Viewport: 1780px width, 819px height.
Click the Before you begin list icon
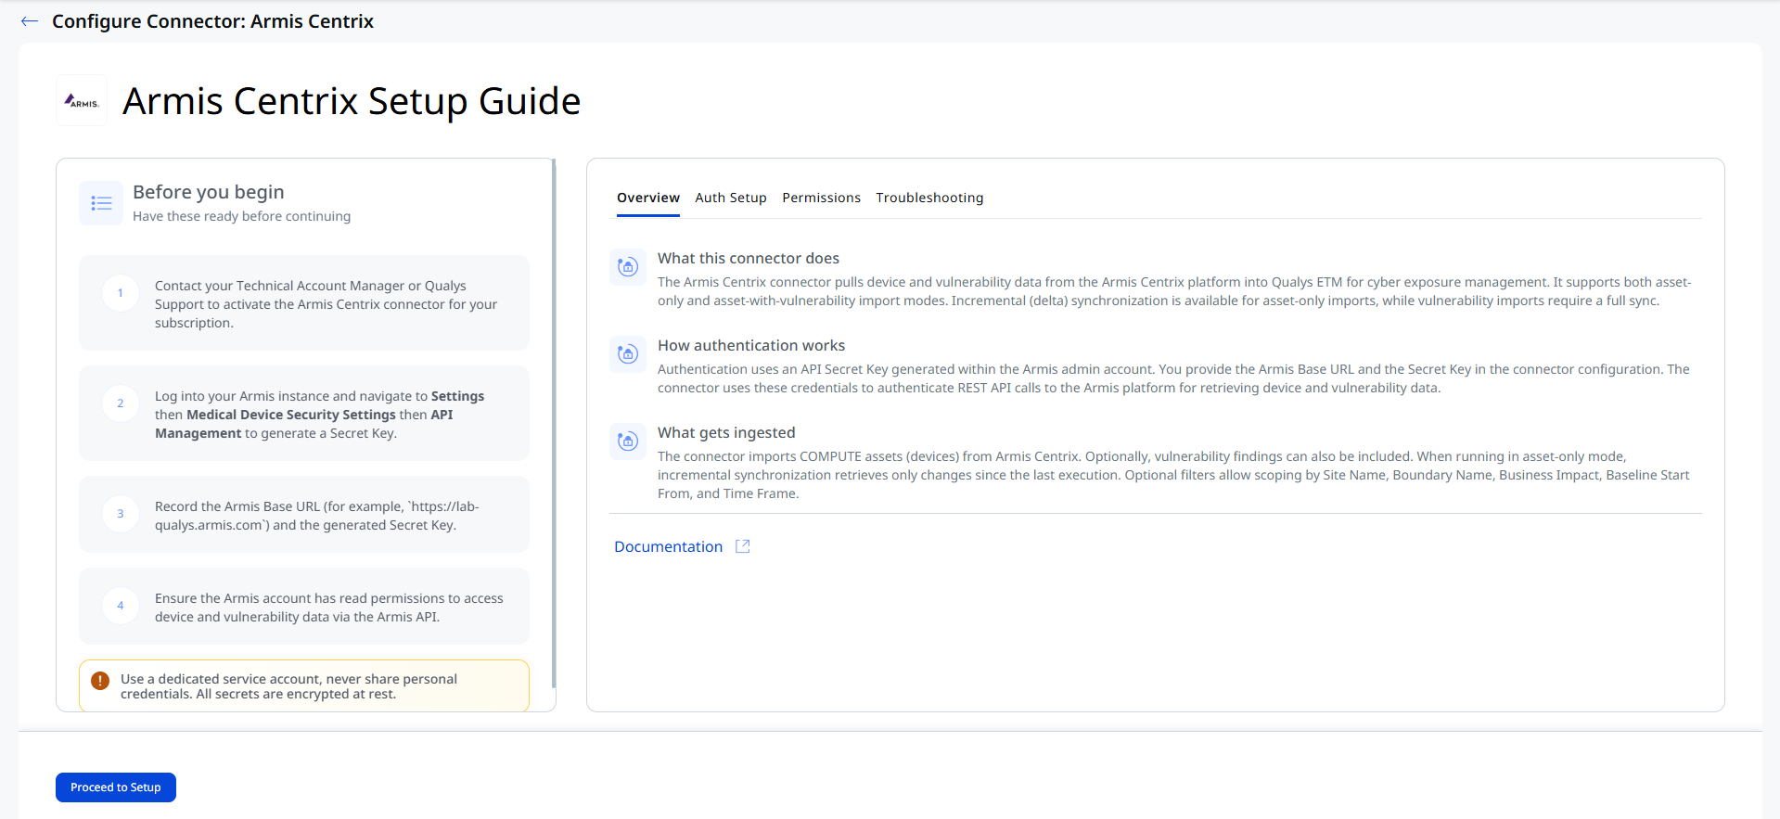[x=101, y=203]
